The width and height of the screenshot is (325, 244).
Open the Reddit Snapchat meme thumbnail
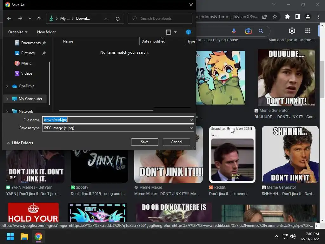click(x=232, y=155)
